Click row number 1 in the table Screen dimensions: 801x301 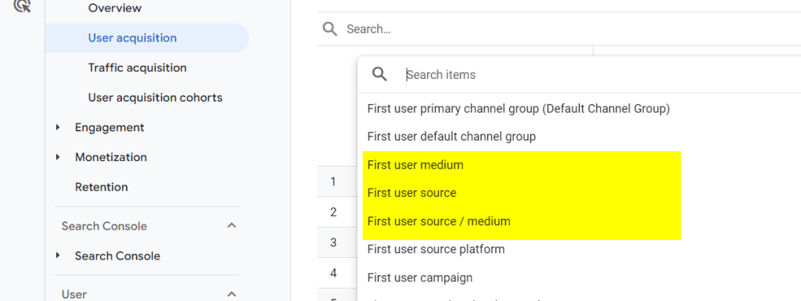point(333,181)
